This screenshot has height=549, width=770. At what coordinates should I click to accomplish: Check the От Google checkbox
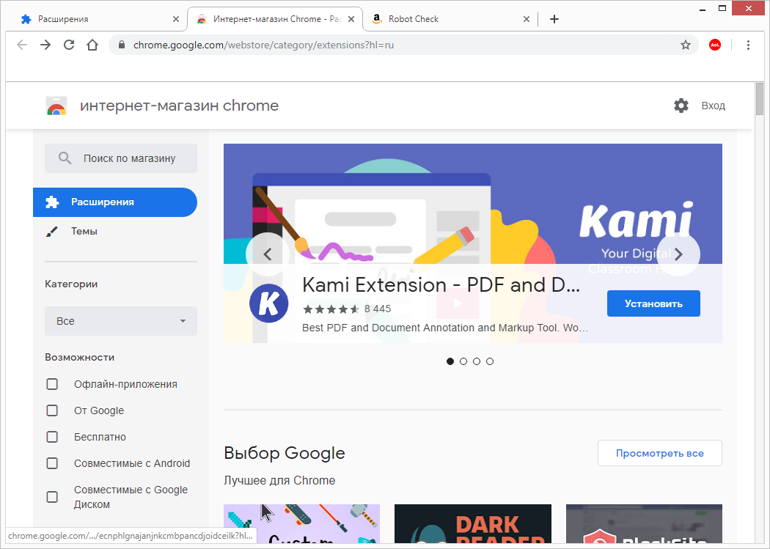coord(52,410)
